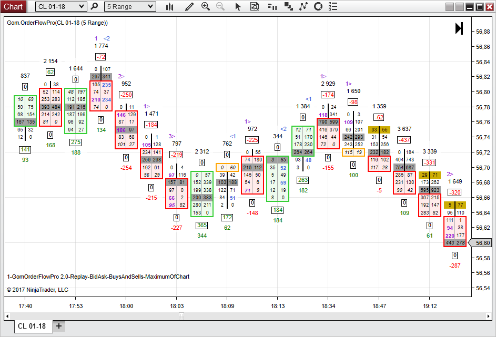This screenshot has width=496, height=337.
Task: Select the chart style bars icon
Action: [169, 6]
